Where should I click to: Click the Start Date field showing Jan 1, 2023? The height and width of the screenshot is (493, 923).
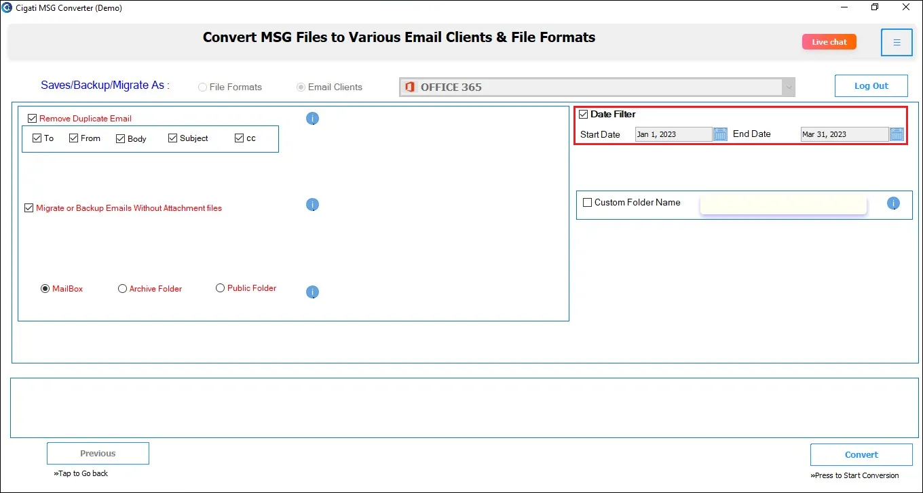pos(674,134)
